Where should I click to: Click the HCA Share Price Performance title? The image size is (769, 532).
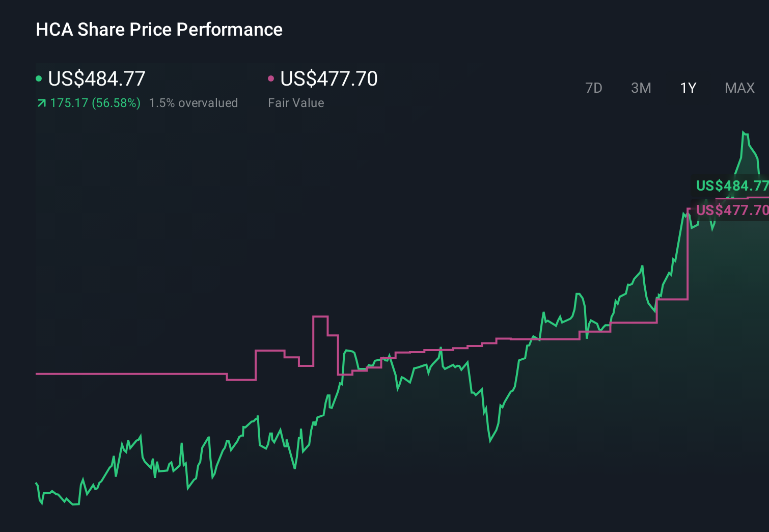[x=158, y=30]
